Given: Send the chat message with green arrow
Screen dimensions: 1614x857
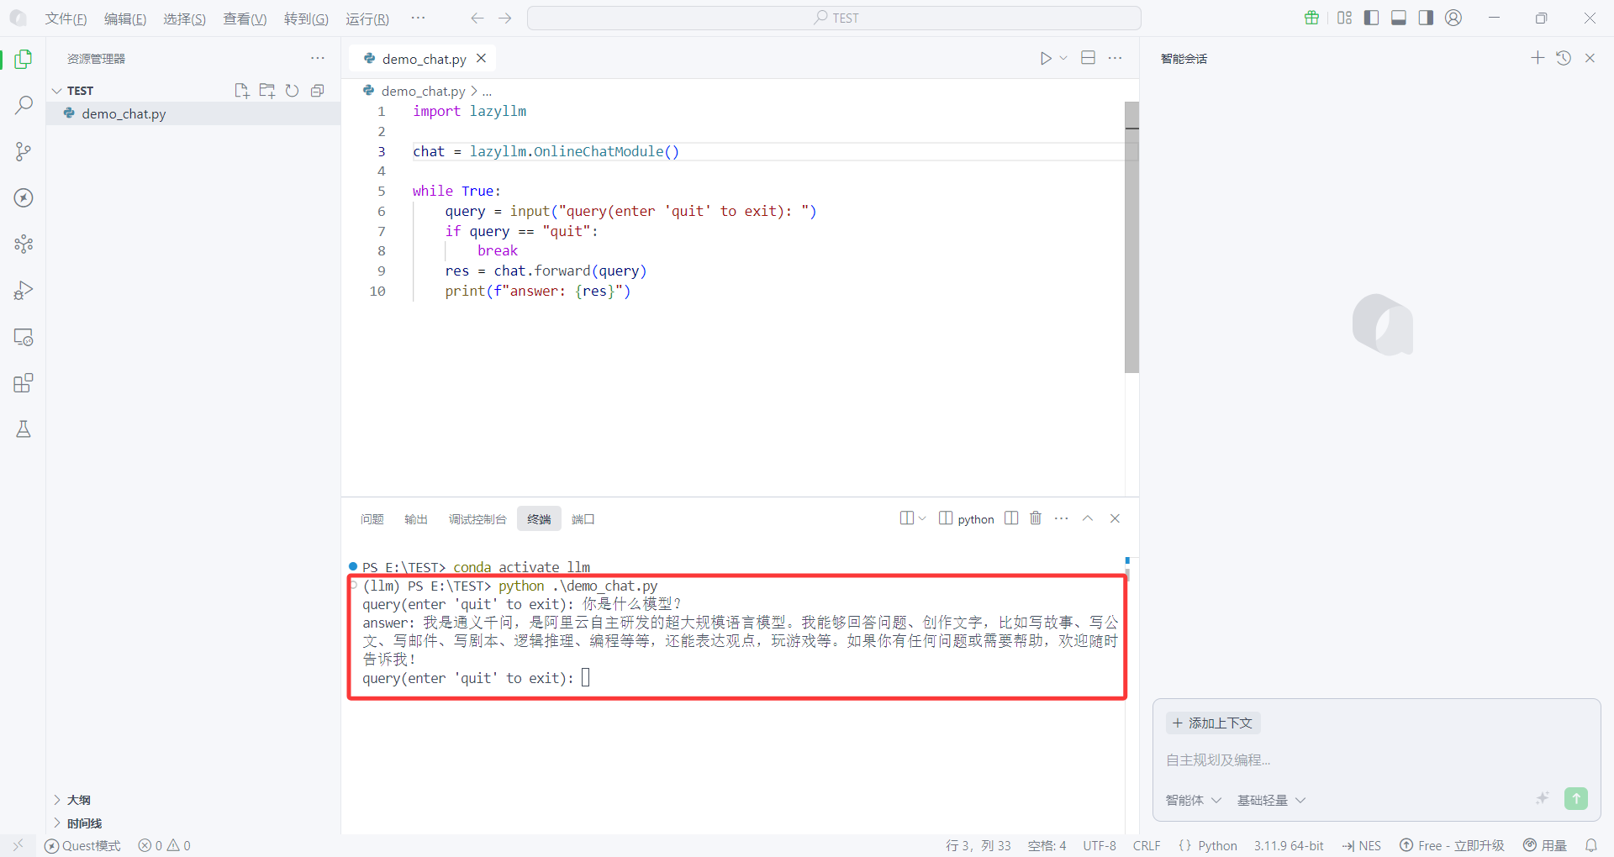Looking at the screenshot, I should pyautogui.click(x=1576, y=798).
